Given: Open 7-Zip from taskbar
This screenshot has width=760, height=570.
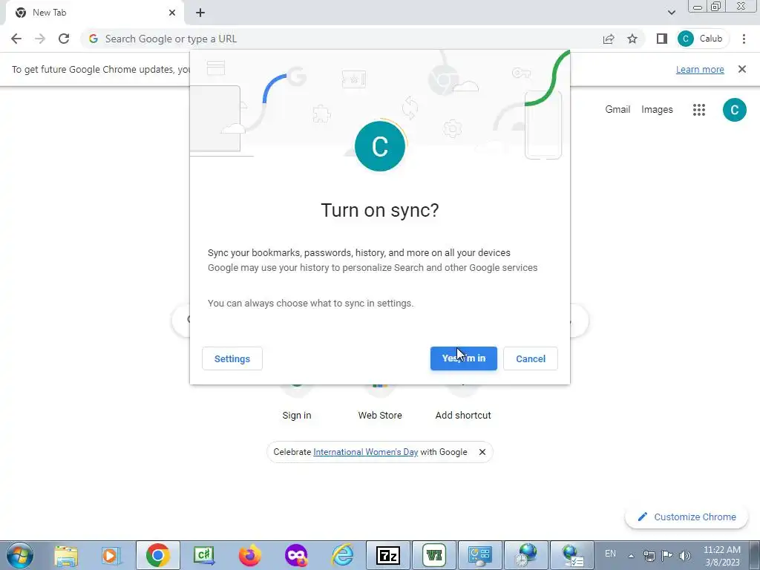Looking at the screenshot, I should [388, 555].
